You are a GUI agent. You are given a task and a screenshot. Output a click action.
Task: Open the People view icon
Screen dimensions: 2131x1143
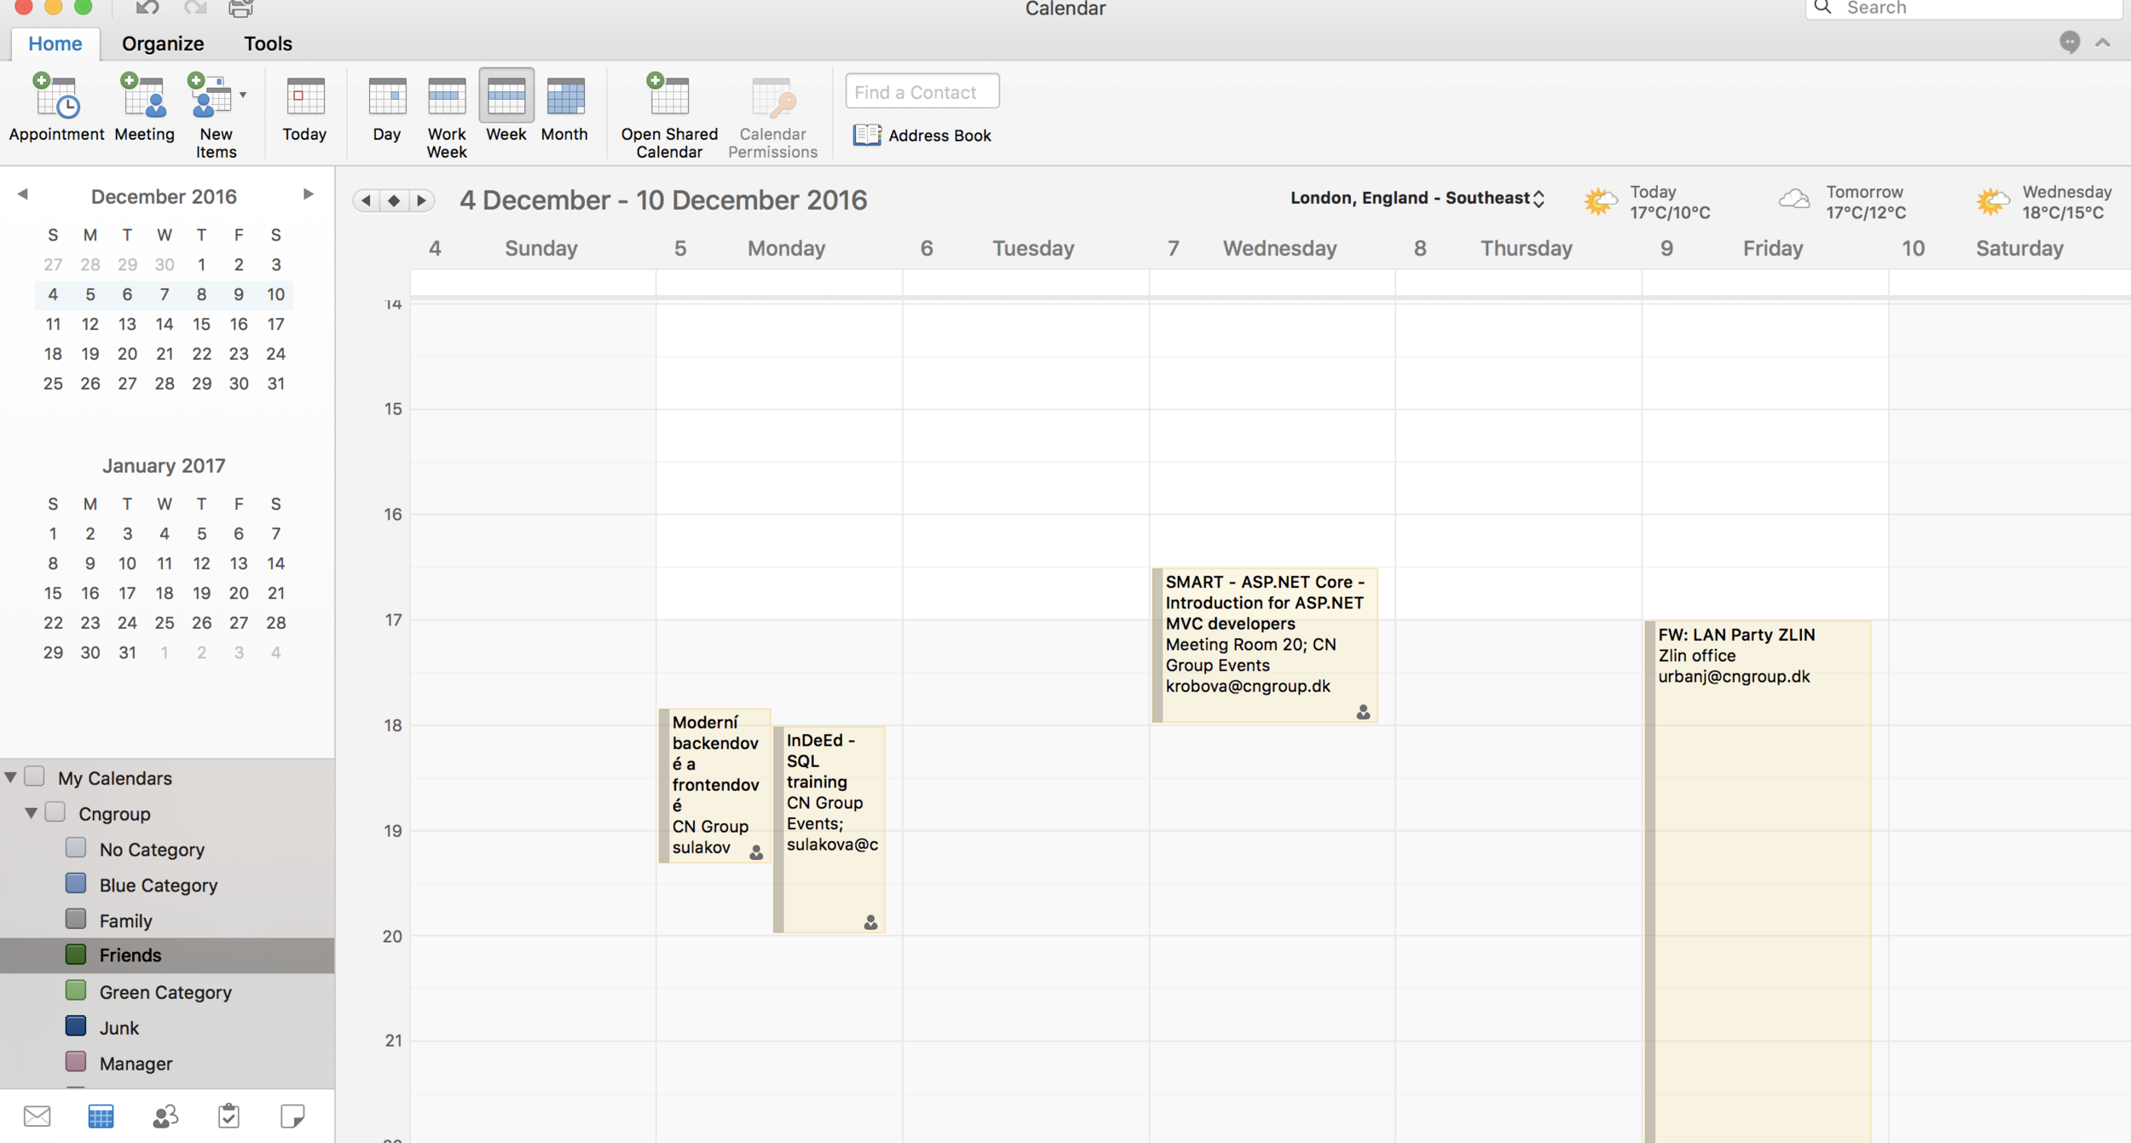pos(165,1116)
